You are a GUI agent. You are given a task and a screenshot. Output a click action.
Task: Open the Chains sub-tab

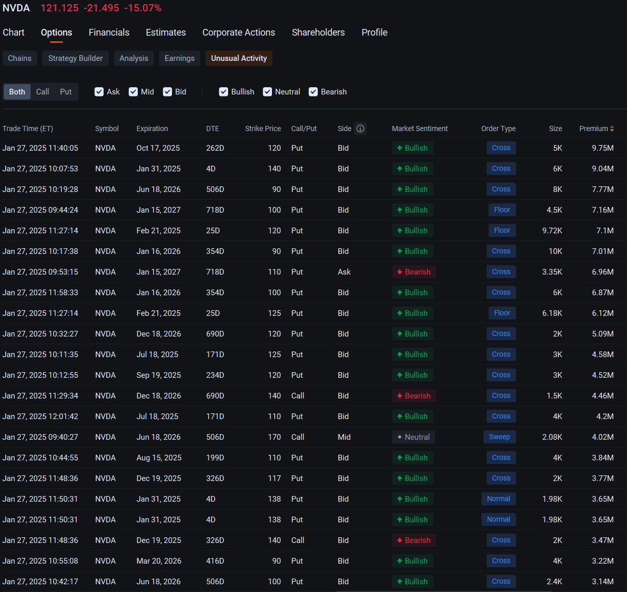pos(20,58)
